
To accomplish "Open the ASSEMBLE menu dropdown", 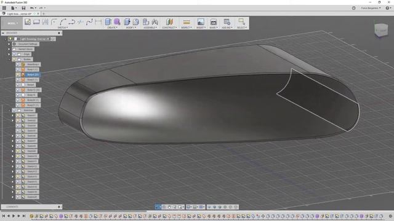I will [x=150, y=27].
